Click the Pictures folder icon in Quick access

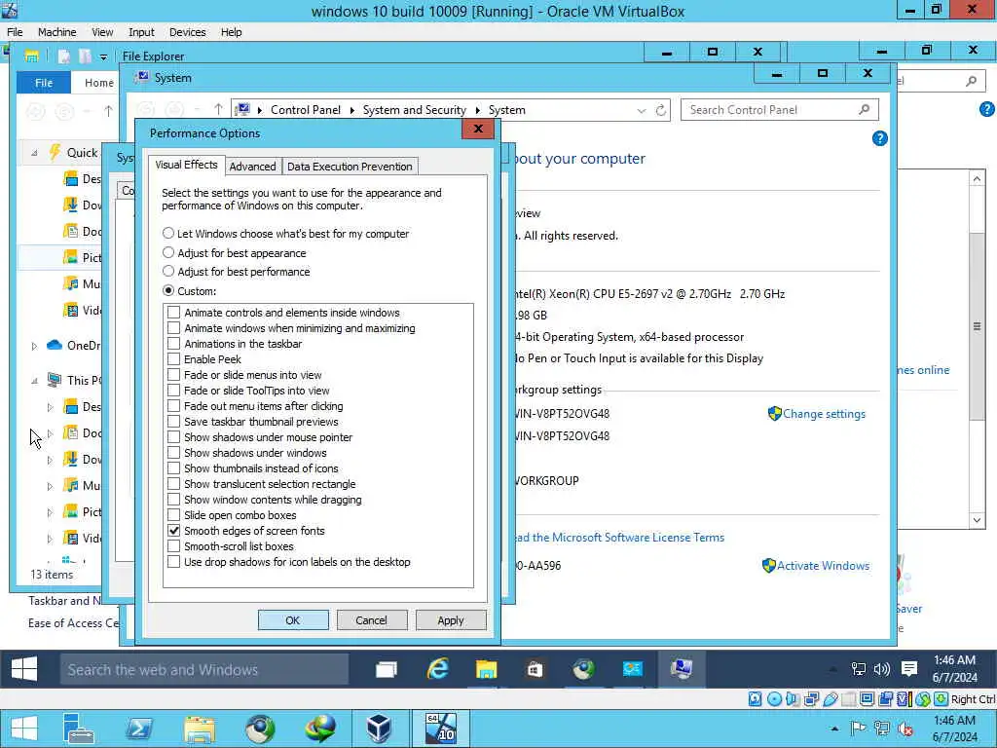tap(70, 257)
